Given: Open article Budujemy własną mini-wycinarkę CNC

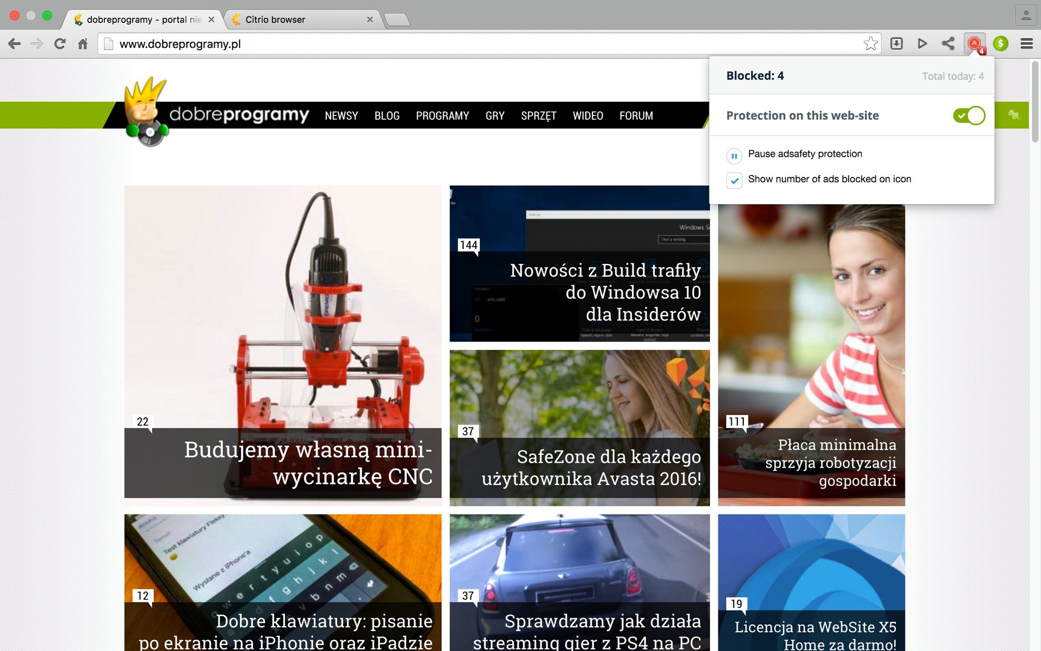Looking at the screenshot, I should point(308,463).
